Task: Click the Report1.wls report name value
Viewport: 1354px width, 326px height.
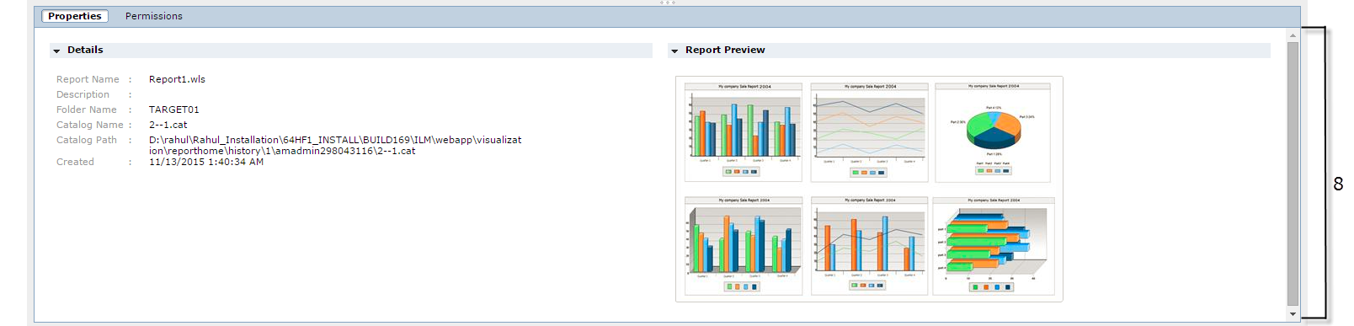Action: pos(177,79)
